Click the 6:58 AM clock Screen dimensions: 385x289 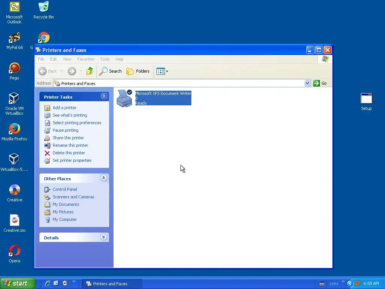371,284
